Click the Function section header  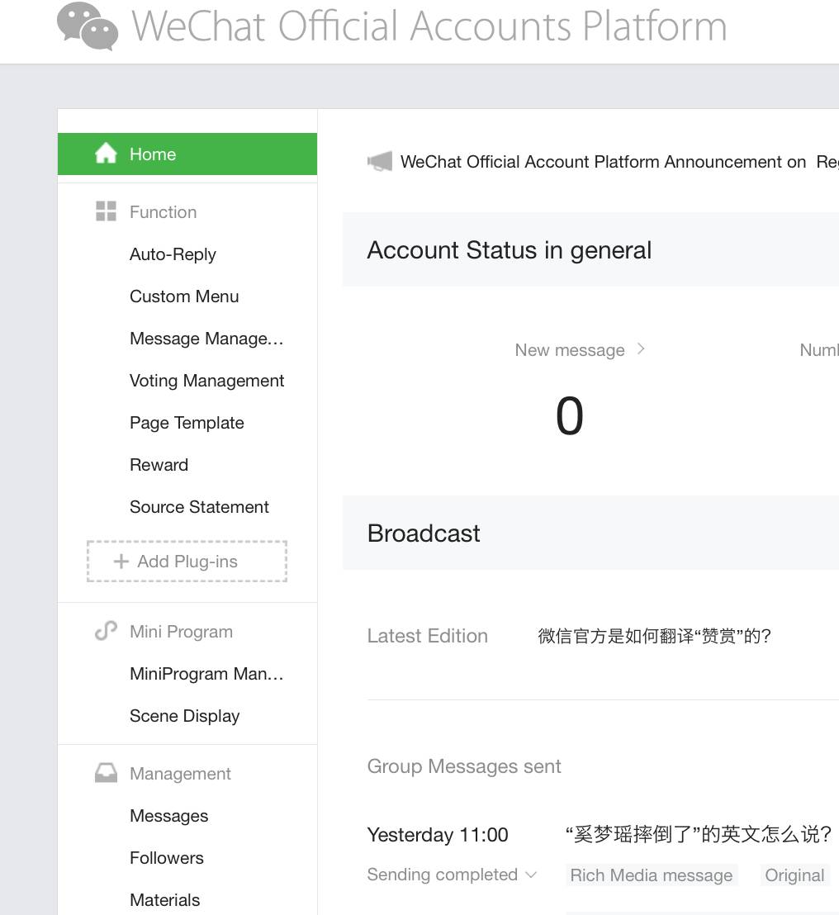pyautogui.click(x=163, y=212)
